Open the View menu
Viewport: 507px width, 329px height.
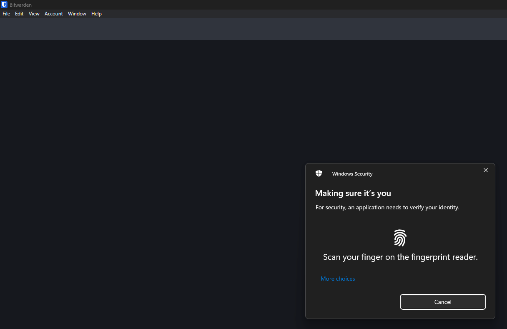click(34, 14)
